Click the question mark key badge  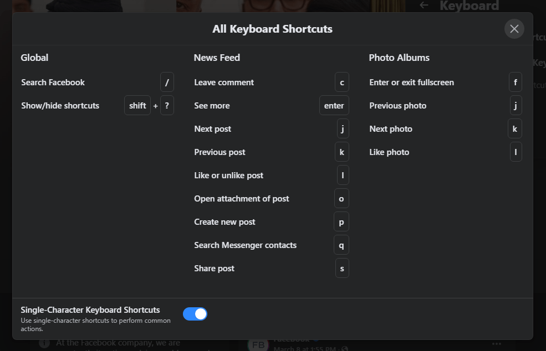pyautogui.click(x=167, y=106)
